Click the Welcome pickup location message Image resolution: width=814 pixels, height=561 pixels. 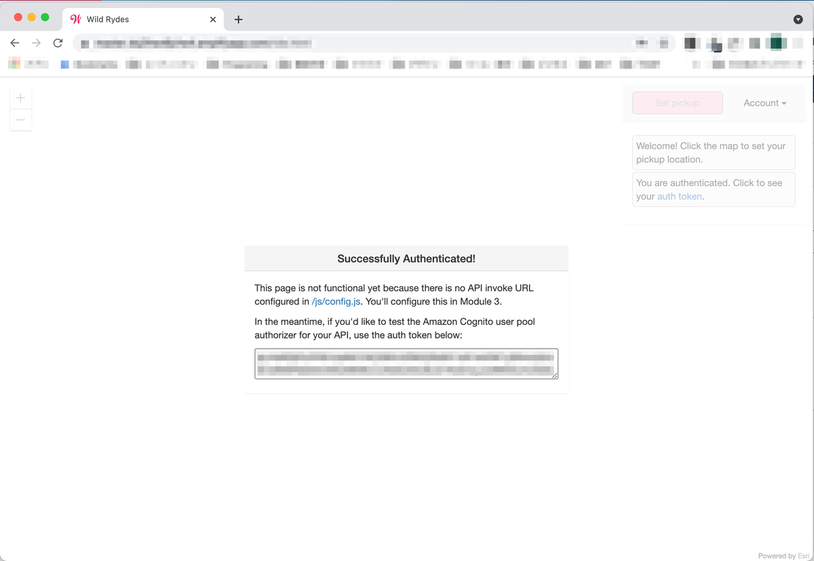(x=713, y=153)
